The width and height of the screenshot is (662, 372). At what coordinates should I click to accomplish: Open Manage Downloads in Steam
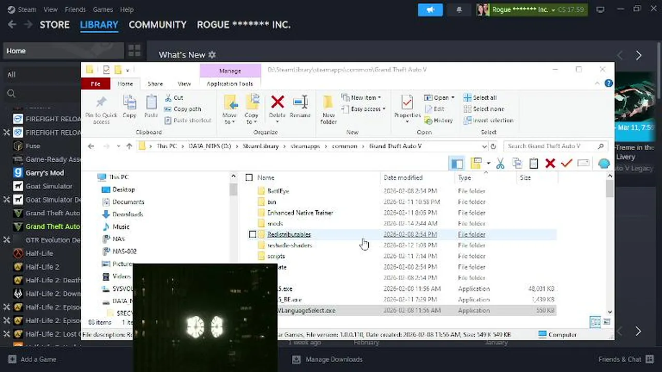[327, 360]
